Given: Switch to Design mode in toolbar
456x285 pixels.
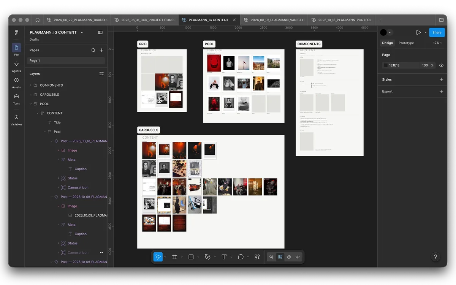Looking at the screenshot, I should coord(280,257).
